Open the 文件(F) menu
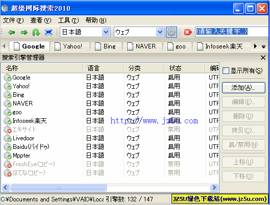270x205 pixels. click(13, 20)
